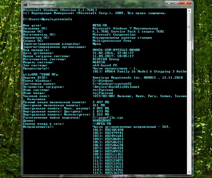The width and height of the screenshot is (212, 178).
Task: Click system model N68S3B
Action: tap(99, 62)
